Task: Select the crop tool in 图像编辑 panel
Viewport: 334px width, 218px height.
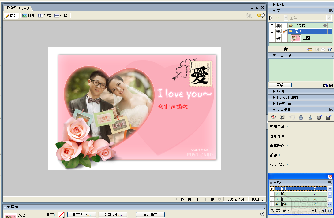Action: click(x=283, y=117)
